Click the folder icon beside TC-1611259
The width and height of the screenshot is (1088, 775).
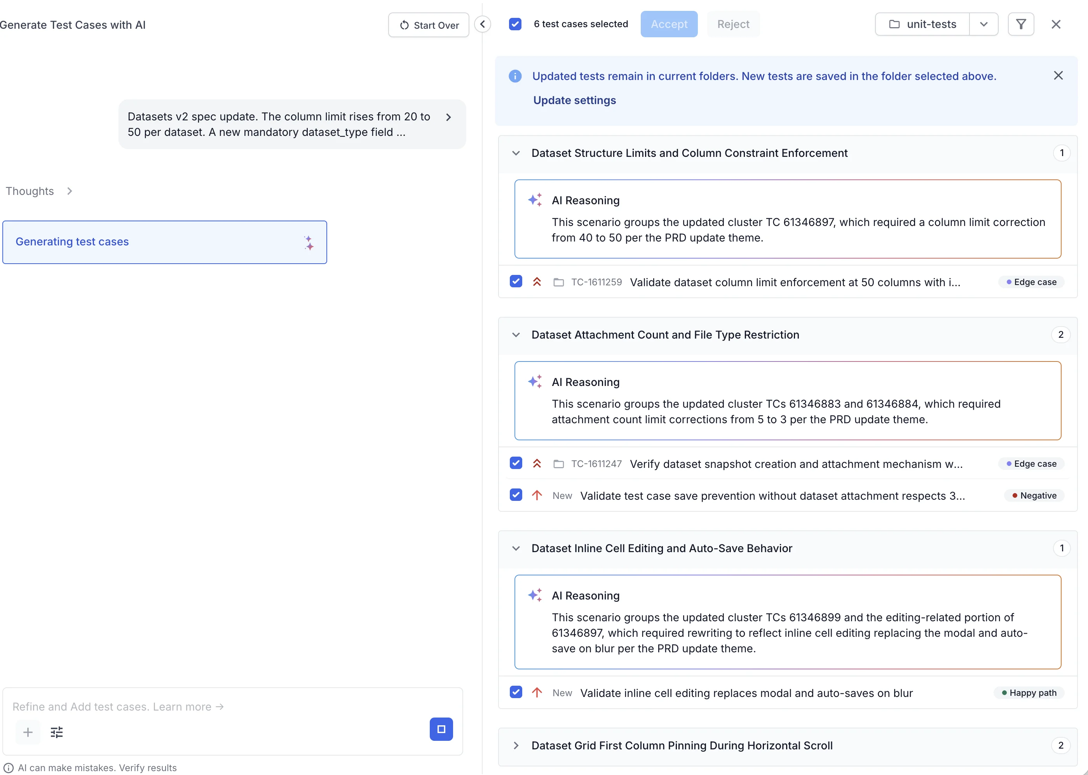pyautogui.click(x=558, y=282)
